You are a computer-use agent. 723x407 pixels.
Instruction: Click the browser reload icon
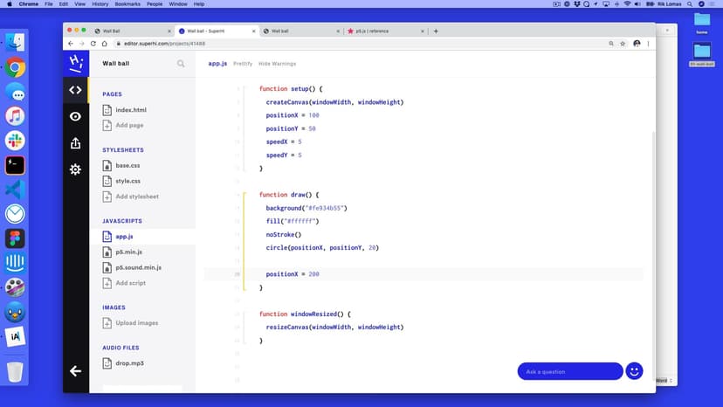click(93, 43)
